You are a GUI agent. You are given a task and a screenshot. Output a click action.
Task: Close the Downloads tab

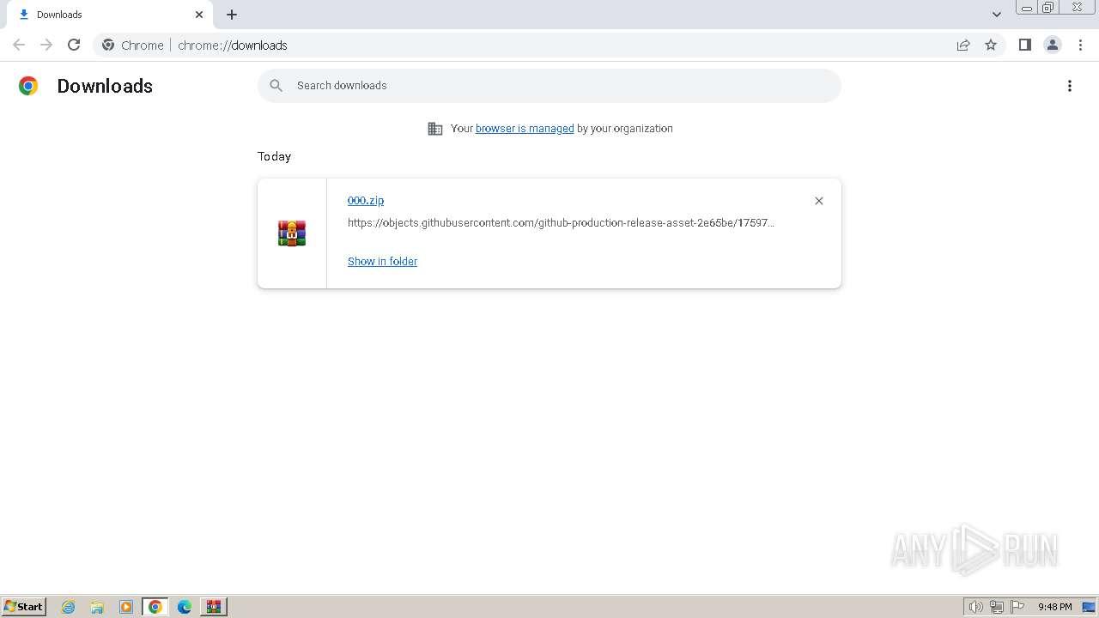(199, 15)
